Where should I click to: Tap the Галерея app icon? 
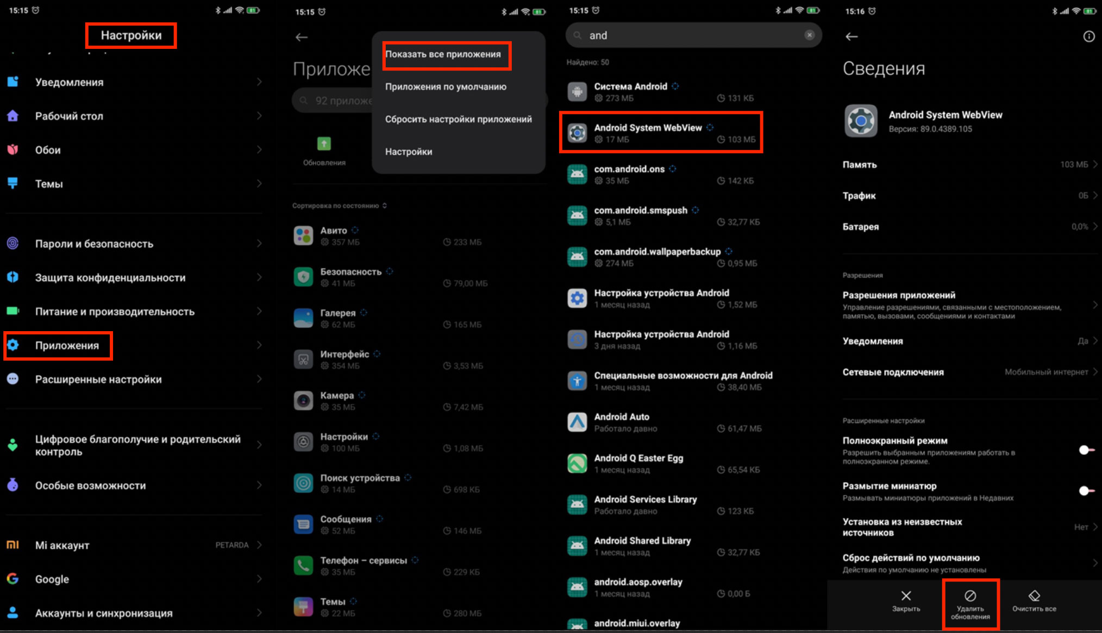point(303,318)
